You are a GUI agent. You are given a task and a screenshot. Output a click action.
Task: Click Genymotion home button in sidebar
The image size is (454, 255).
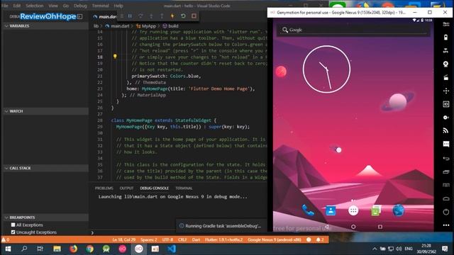(446, 198)
